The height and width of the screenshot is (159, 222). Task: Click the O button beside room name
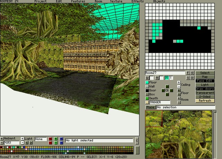tap(192, 73)
